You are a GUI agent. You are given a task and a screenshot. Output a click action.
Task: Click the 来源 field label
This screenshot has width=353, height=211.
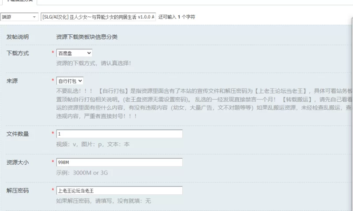12,81
